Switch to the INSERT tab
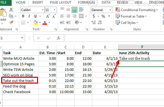 tap(38, 3)
